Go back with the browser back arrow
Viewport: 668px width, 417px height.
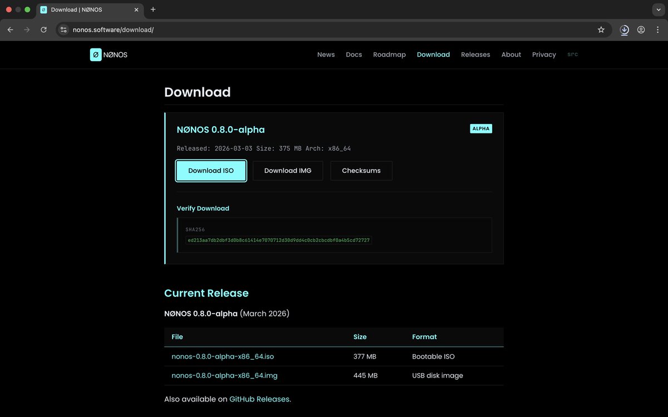click(10, 29)
